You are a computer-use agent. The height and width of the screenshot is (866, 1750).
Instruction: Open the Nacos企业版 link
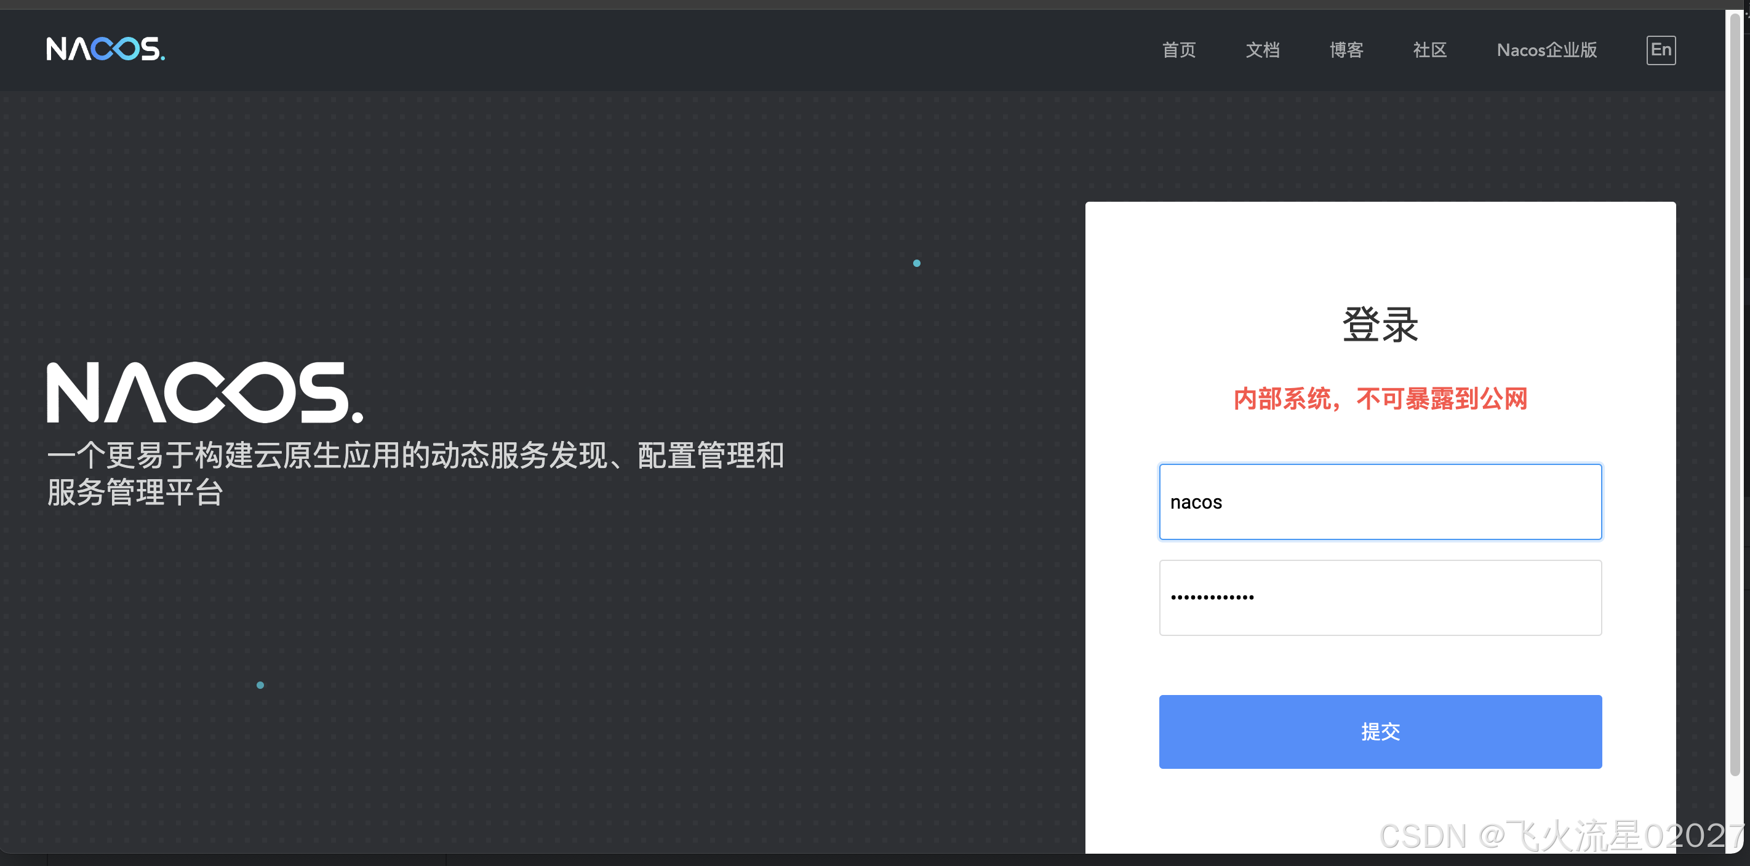[x=1546, y=50]
